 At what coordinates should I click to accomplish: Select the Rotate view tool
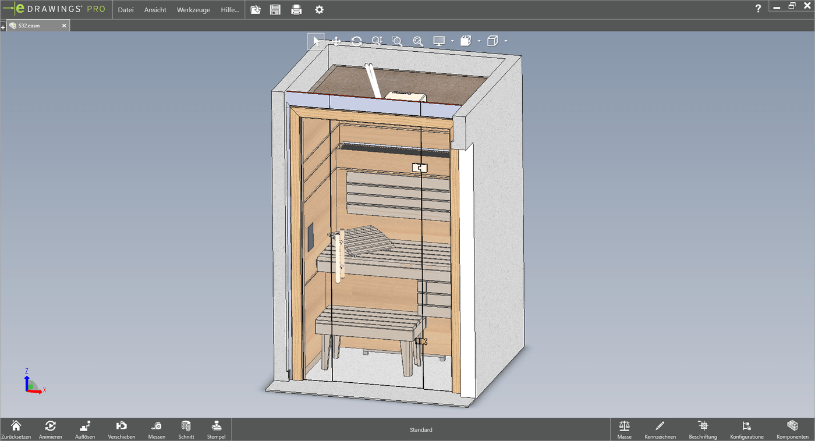pos(356,41)
